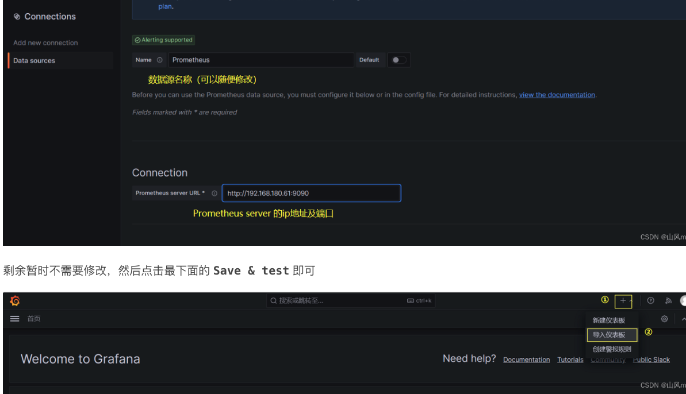This screenshot has width=686, height=394.
Task: Open the Documentation help link
Action: point(526,360)
